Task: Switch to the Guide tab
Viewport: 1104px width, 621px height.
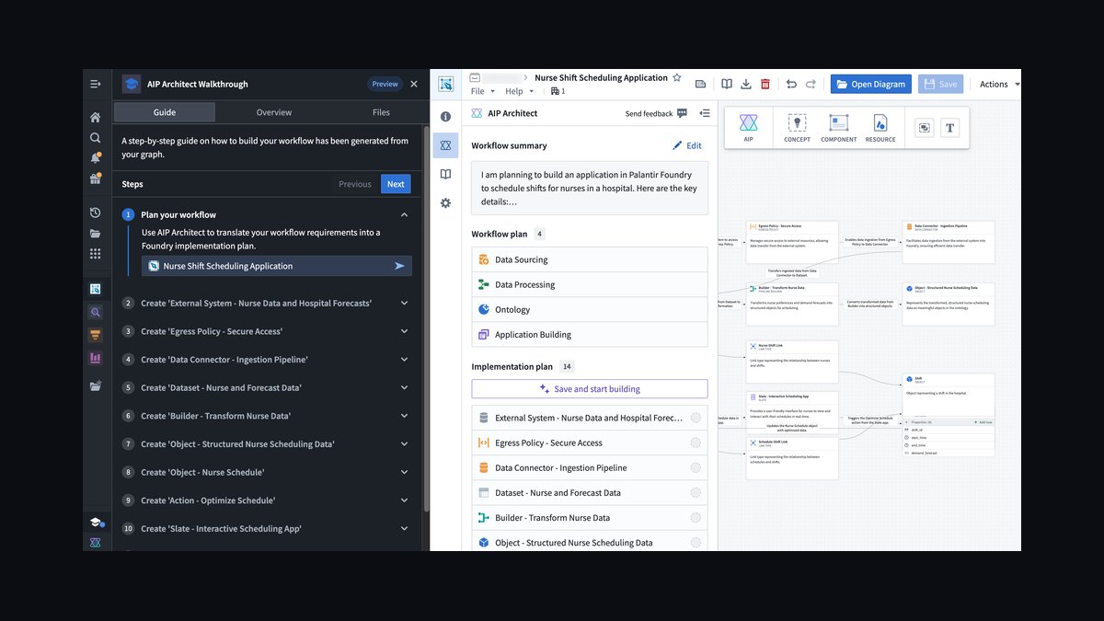Action: pos(165,112)
